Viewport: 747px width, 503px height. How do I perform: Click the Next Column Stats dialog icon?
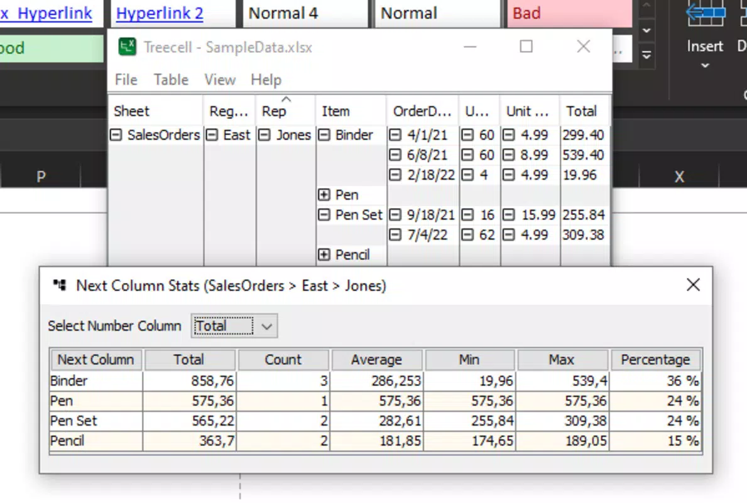[x=60, y=285]
